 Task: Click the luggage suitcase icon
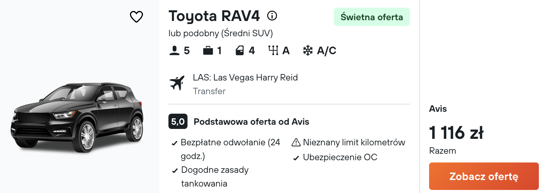[208, 50]
